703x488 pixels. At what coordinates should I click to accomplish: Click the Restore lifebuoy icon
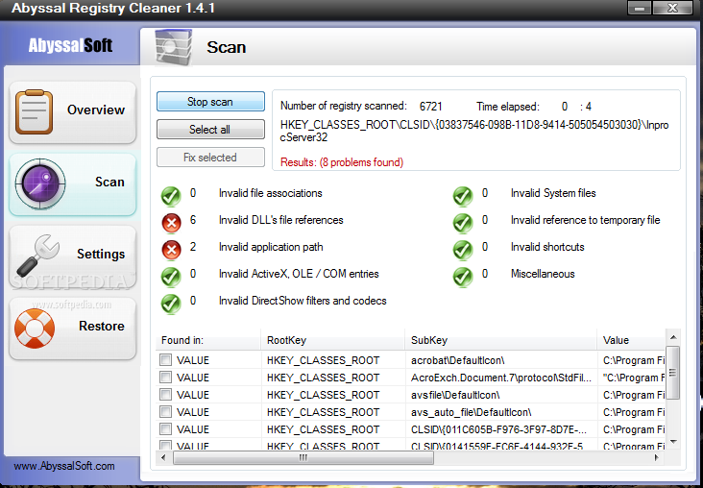35,328
